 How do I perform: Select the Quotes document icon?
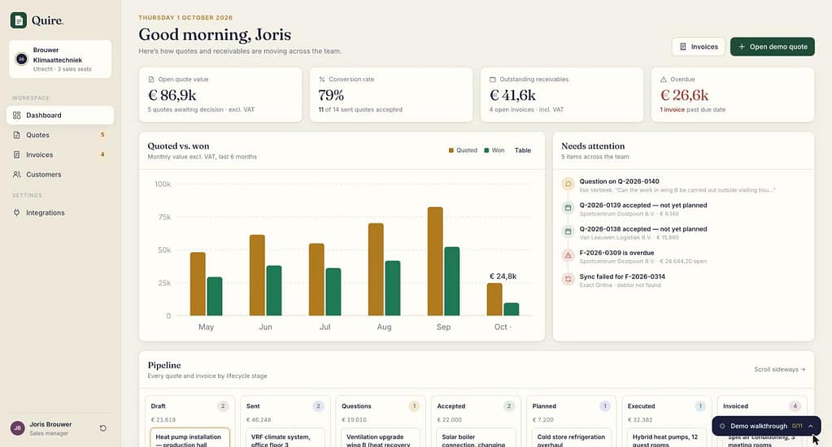click(16, 135)
